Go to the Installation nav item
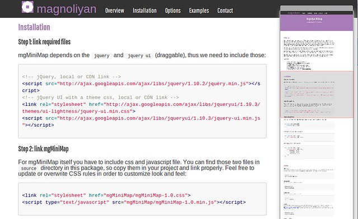This screenshot has width=358, height=219. click(x=144, y=11)
